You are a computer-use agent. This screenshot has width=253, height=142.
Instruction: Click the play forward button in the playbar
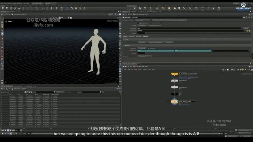11,130
